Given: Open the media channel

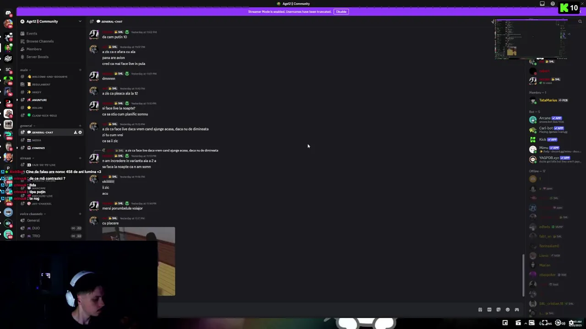Looking at the screenshot, I should 50,140.
